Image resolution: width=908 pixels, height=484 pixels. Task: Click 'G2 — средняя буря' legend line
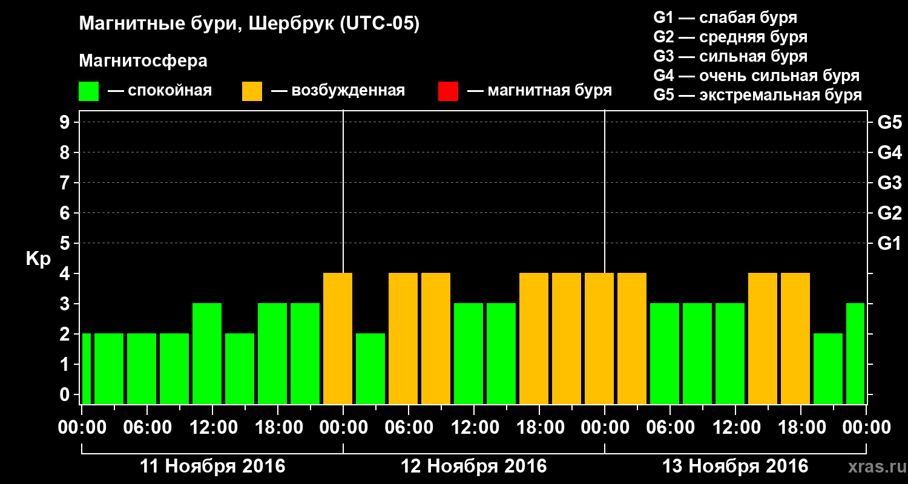click(730, 37)
